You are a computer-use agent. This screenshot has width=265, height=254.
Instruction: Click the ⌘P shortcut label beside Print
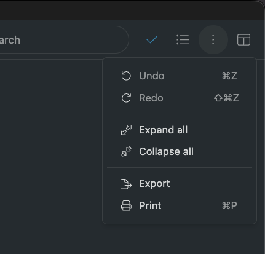tap(229, 205)
